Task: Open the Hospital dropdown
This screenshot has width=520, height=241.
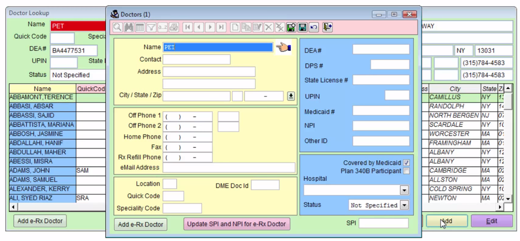Action: (405, 190)
